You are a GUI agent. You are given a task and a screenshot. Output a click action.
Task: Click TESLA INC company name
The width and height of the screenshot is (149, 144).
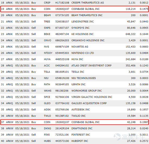coord(78,72)
